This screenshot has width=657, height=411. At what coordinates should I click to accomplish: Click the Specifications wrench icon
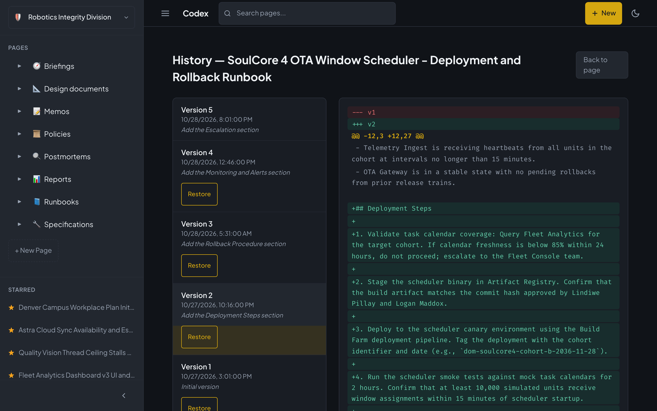tap(36, 225)
